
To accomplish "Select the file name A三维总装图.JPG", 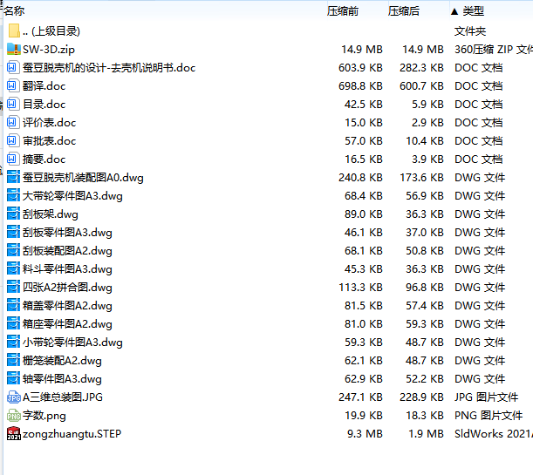I will [x=63, y=397].
